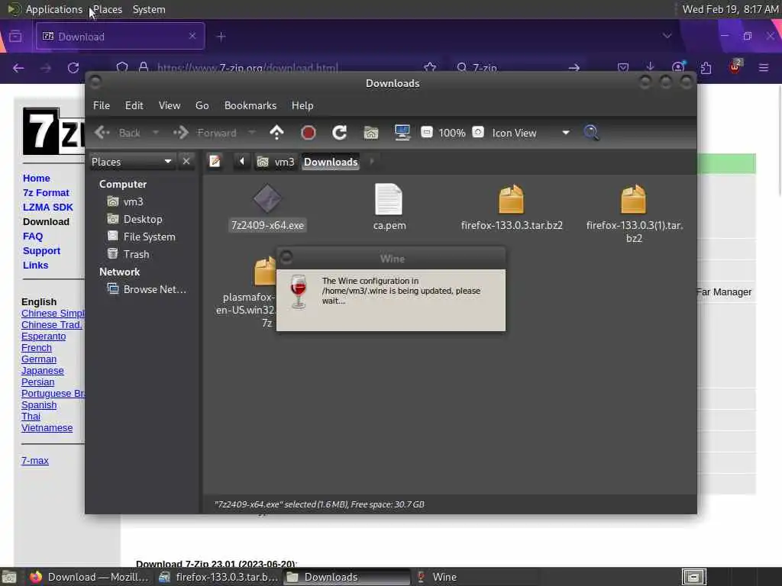This screenshot has height=586, width=782.
Task: Select Desktop in the Places sidebar
Action: [x=142, y=219]
